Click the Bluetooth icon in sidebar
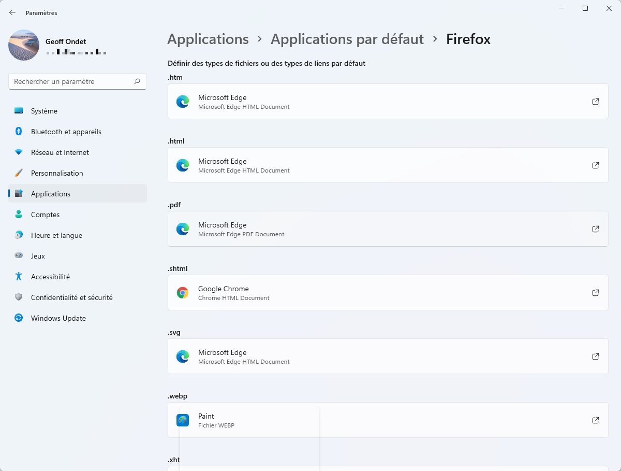621x471 pixels. click(19, 132)
